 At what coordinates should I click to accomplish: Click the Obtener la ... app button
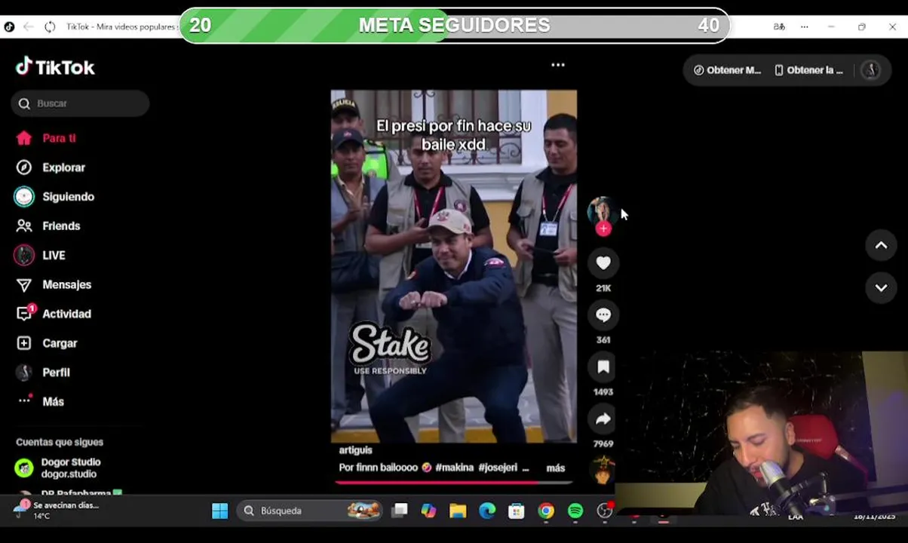(x=808, y=70)
